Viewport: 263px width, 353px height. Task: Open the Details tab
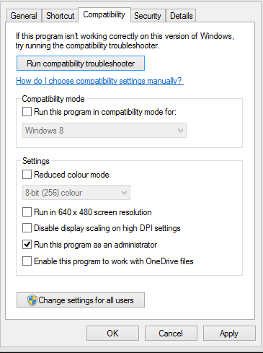(182, 16)
